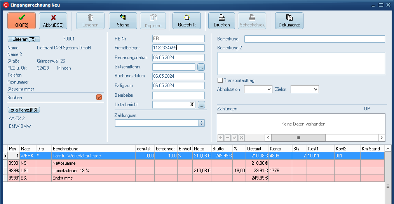
Task: Click the ellipsis button next to Gutschriftennr.
Action: 201,67
